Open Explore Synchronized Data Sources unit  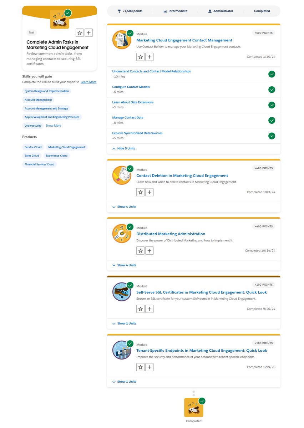point(137,133)
